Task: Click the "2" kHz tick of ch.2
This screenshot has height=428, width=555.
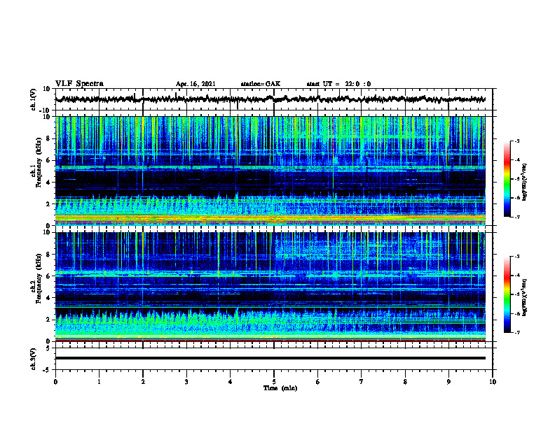Action: tap(48, 320)
